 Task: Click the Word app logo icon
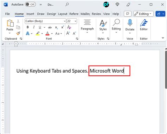point(6,5)
